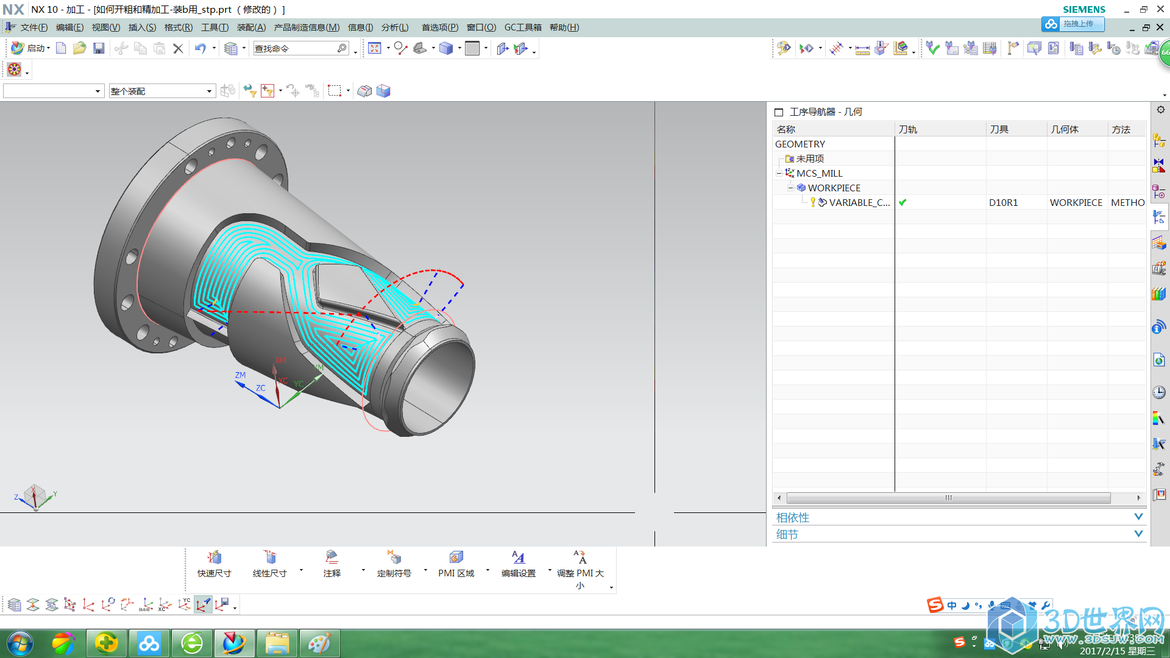Click the operation with clock icon
The image size is (1170, 658).
point(1114,49)
